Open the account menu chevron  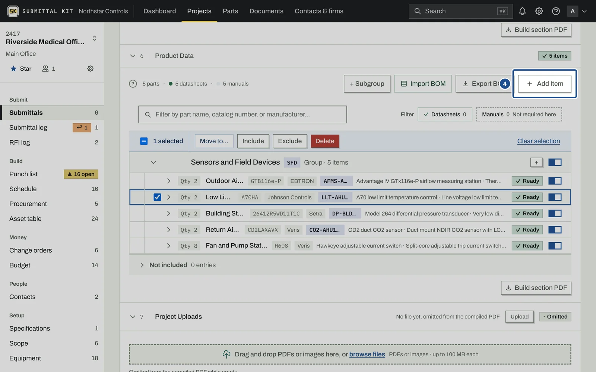[584, 11]
